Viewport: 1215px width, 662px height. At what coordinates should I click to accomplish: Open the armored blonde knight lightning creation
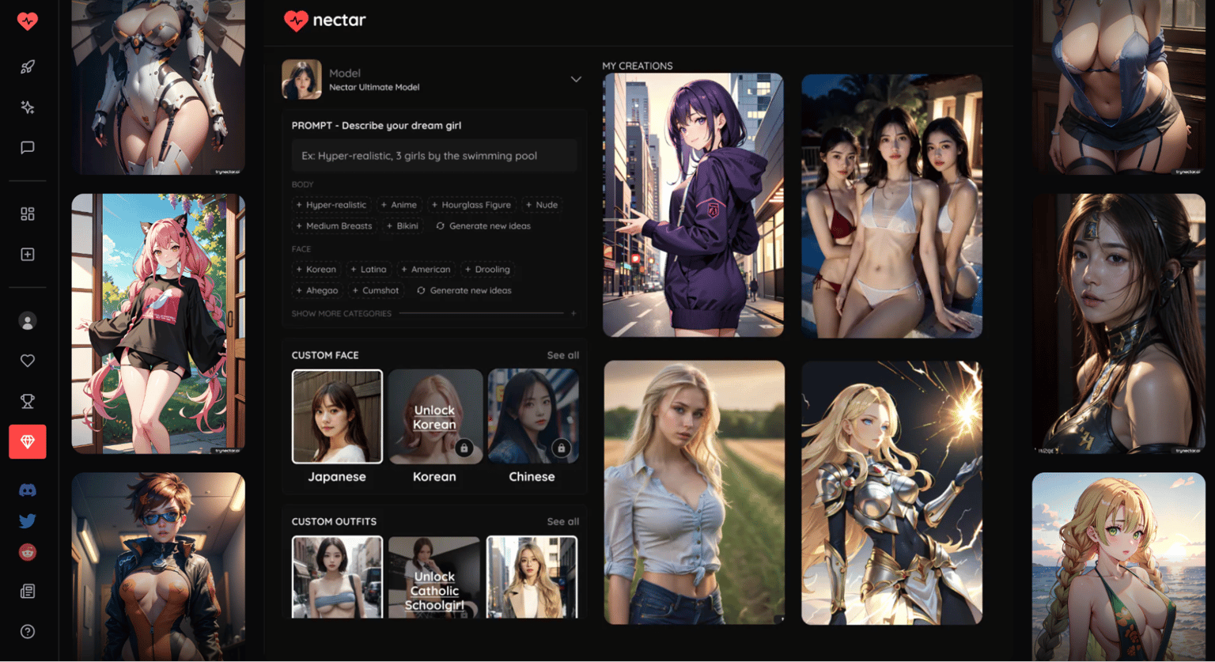[x=891, y=493]
